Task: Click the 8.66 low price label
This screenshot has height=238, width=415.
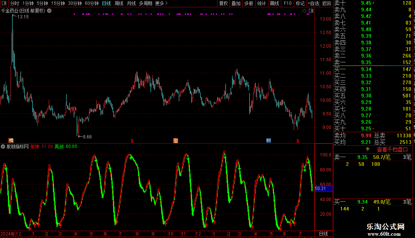Action: tap(87, 137)
